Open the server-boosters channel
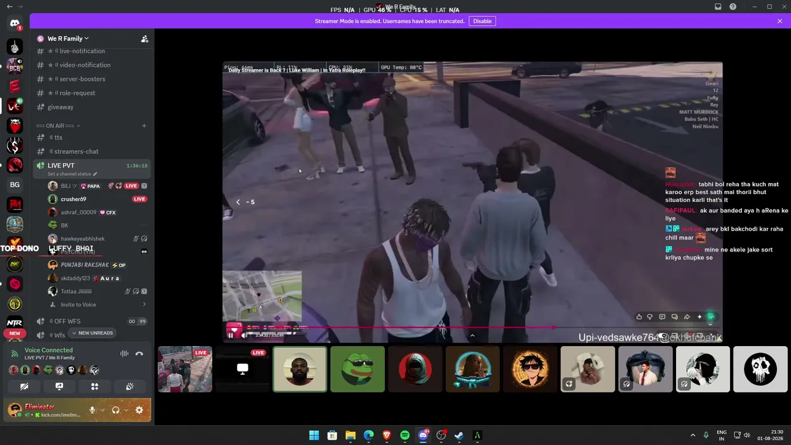 point(93,79)
